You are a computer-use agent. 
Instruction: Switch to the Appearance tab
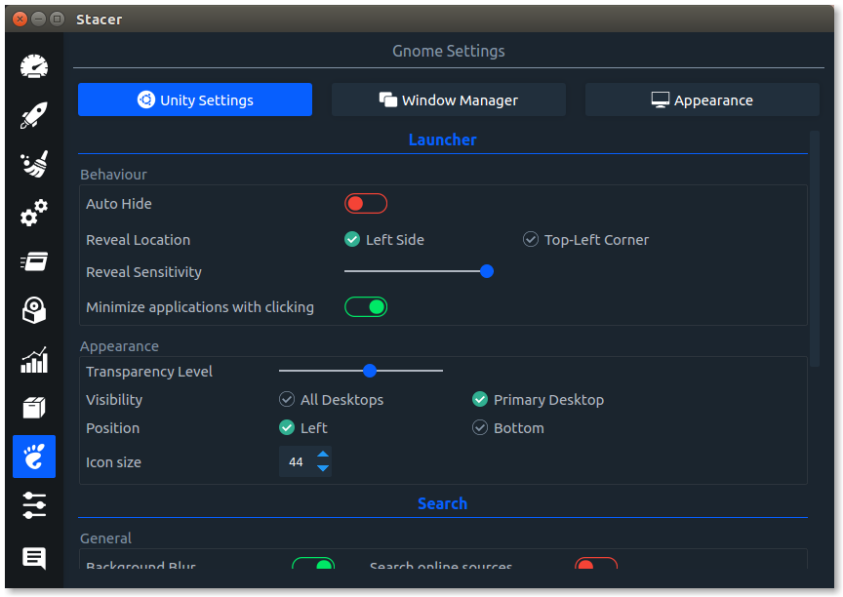[x=702, y=99]
